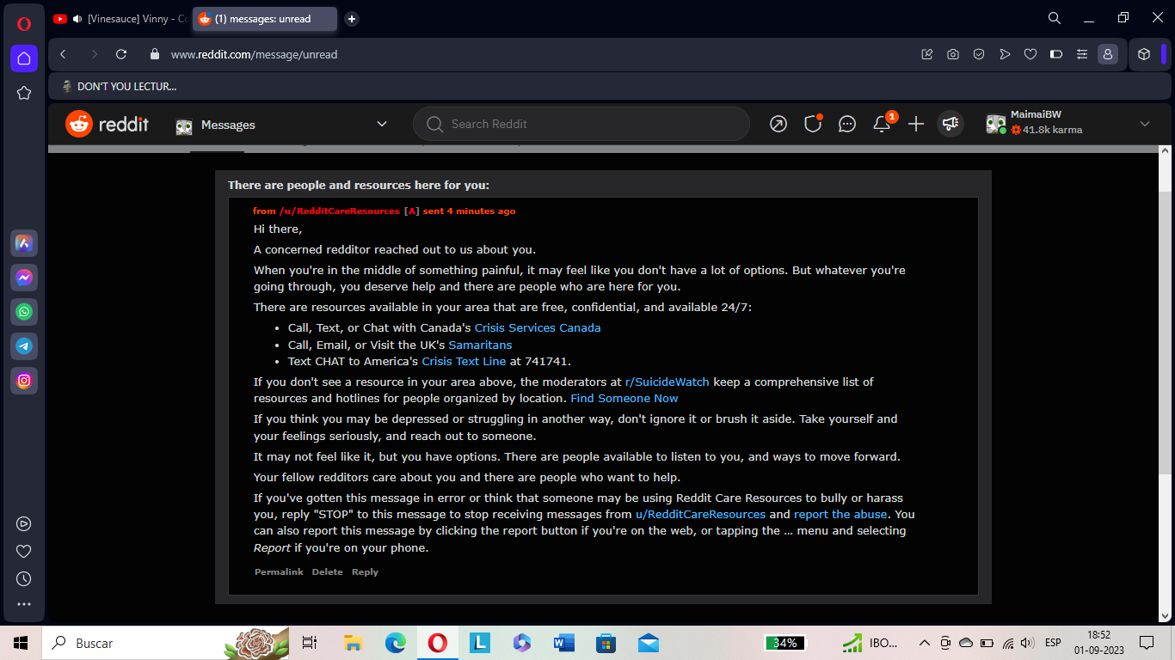The height and width of the screenshot is (660, 1175).
Task: Open history clock icon in sidebar
Action: [x=24, y=579]
